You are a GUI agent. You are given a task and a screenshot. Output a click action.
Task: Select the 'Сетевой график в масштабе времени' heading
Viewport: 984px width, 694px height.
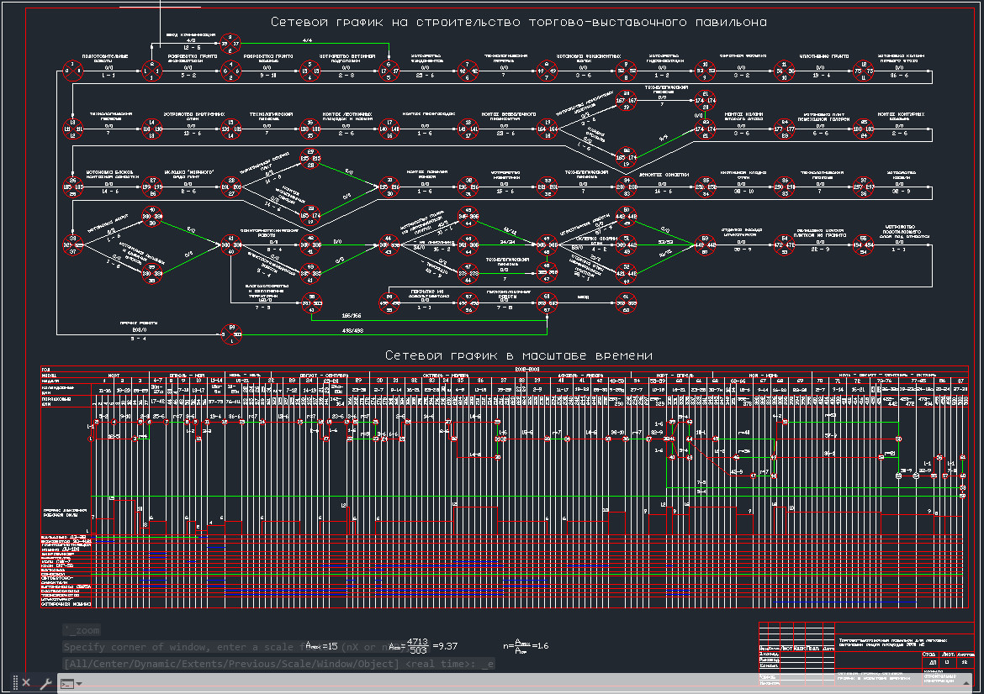(518, 355)
